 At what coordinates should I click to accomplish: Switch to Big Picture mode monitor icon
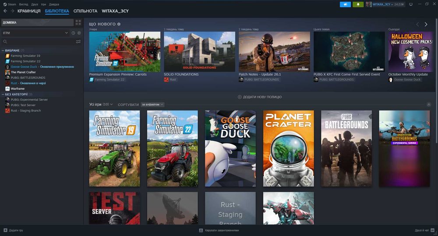pyautogui.click(x=411, y=4)
